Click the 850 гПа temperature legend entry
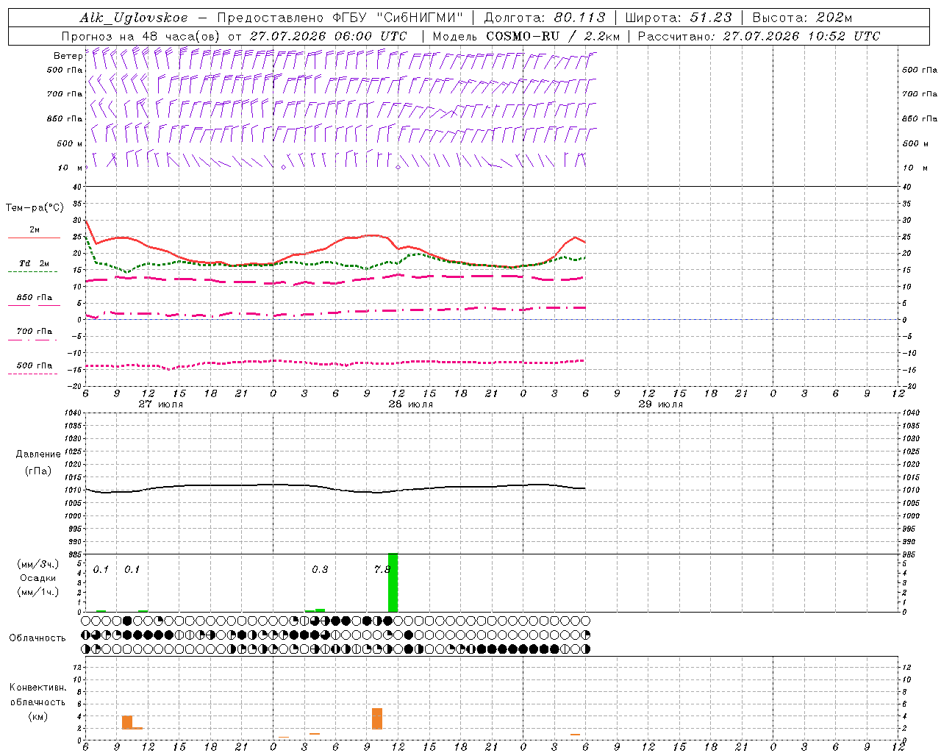The image size is (941, 753). [34, 298]
